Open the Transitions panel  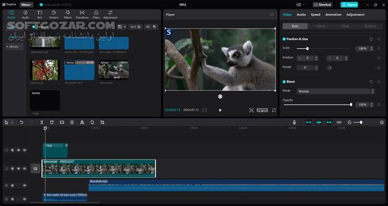(x=82, y=14)
